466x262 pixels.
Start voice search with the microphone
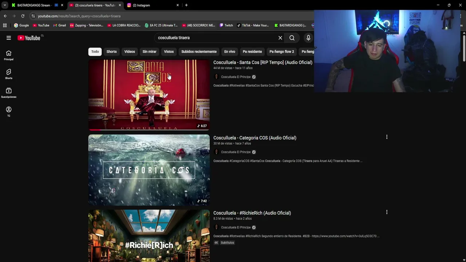pos(308,38)
